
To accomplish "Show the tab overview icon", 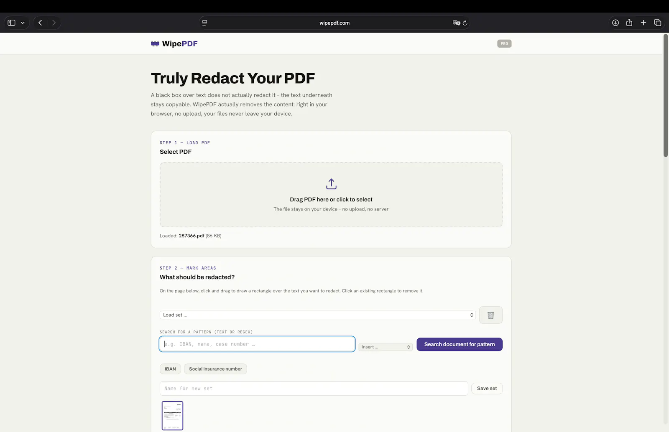I will point(658,23).
